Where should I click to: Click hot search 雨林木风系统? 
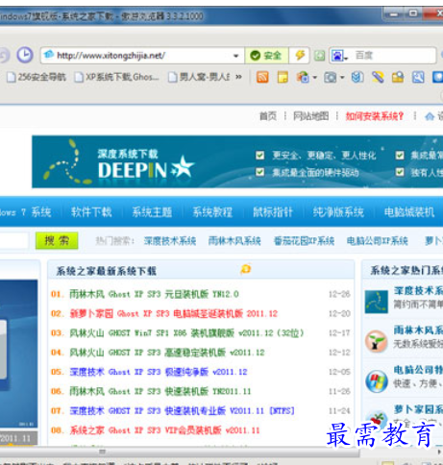234,241
